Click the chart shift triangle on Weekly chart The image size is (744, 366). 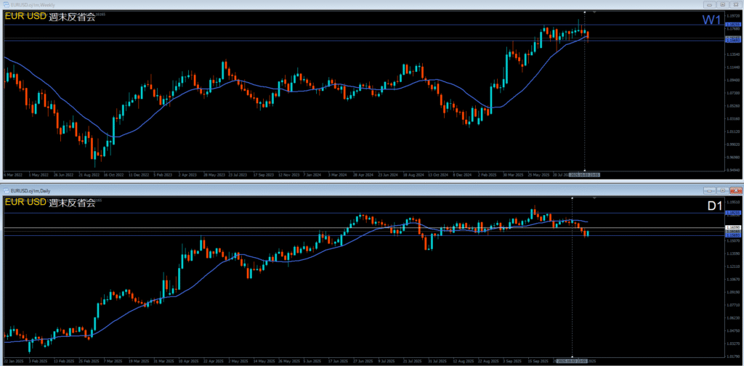point(596,12)
